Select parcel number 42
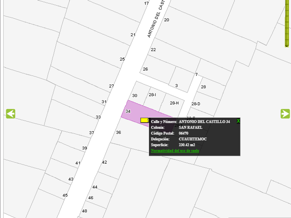Screen dimensions: 291x218 coord(104,162)
